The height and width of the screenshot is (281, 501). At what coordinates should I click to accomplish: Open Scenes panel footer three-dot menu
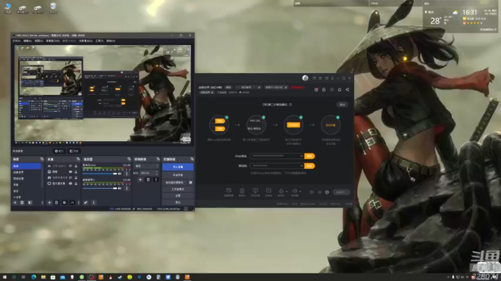coord(42,202)
